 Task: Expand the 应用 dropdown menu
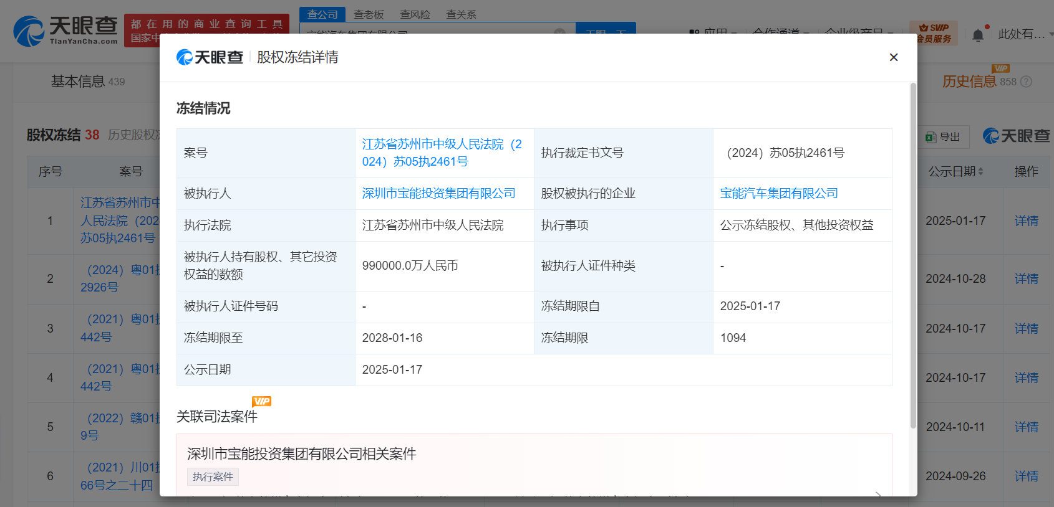[714, 32]
